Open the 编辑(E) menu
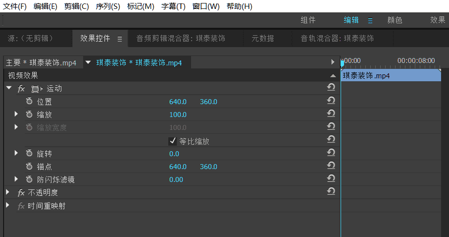The width and height of the screenshot is (449, 237). tap(45, 6)
